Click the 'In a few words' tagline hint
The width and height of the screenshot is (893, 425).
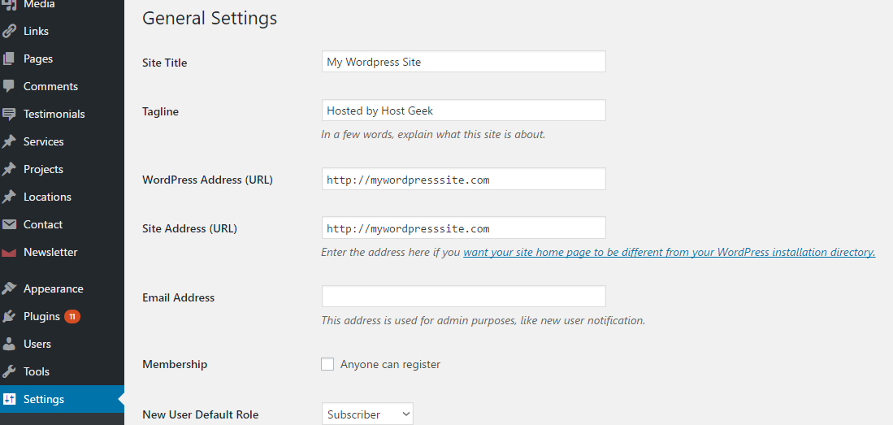coord(433,135)
